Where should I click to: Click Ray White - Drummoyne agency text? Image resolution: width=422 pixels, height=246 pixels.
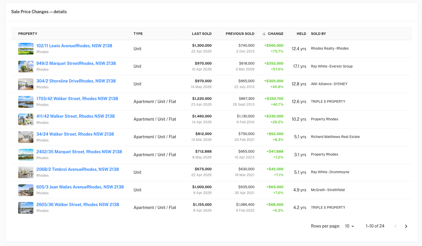(330, 172)
